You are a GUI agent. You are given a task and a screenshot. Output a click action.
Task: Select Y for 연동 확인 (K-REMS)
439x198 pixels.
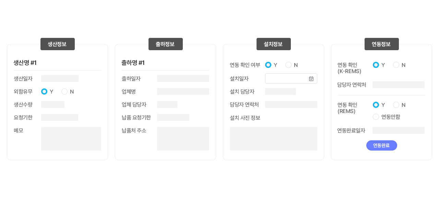[x=376, y=65]
